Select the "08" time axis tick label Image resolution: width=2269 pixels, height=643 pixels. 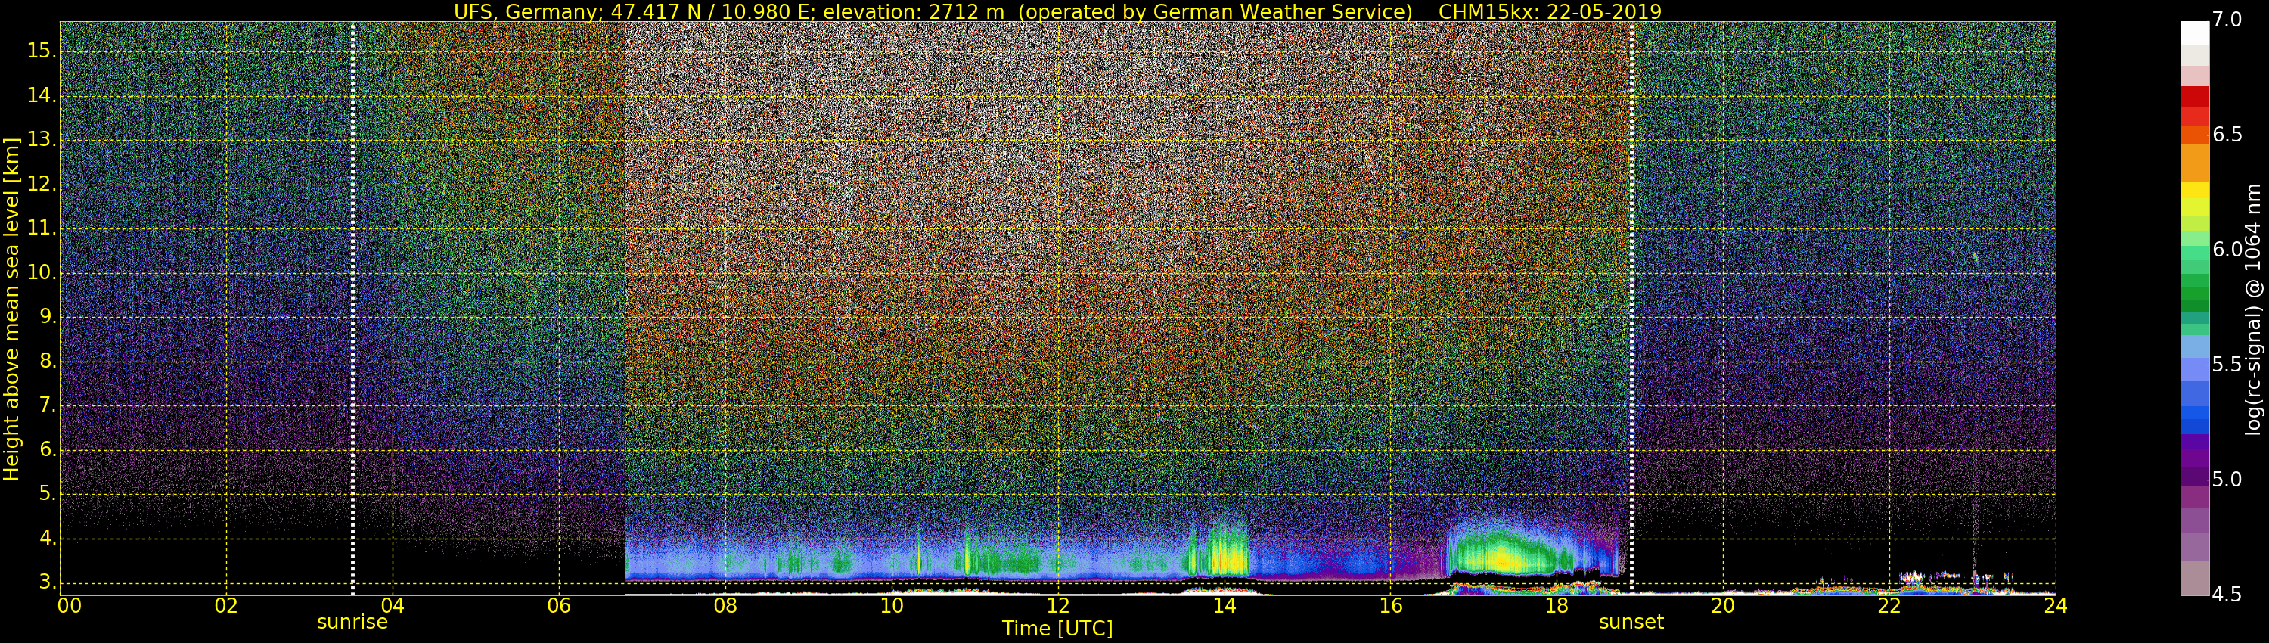click(x=725, y=606)
